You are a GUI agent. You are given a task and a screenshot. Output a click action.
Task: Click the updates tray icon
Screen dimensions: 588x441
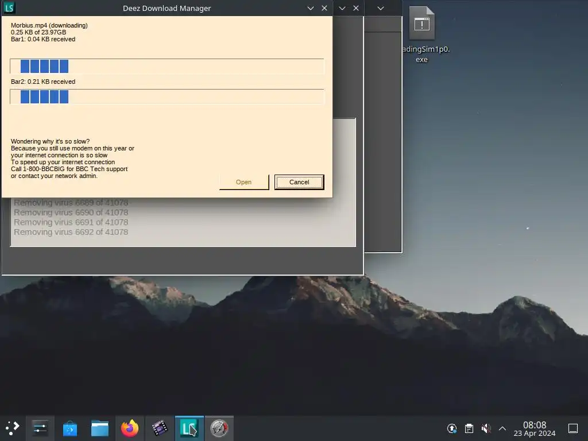(452, 428)
